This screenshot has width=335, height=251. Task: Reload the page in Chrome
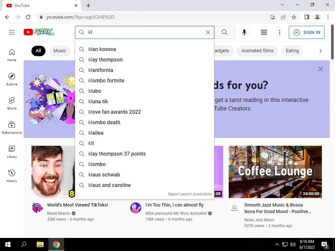(28, 17)
